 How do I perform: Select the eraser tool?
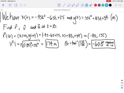coord(82,5)
